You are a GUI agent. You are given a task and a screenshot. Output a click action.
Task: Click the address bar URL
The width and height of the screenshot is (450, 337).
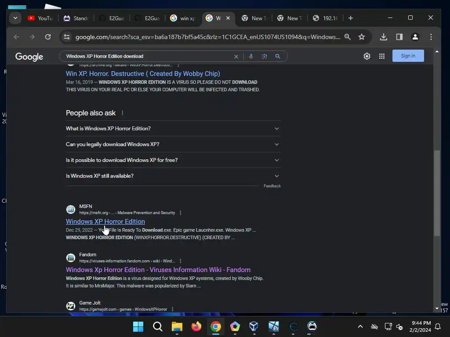click(x=207, y=37)
